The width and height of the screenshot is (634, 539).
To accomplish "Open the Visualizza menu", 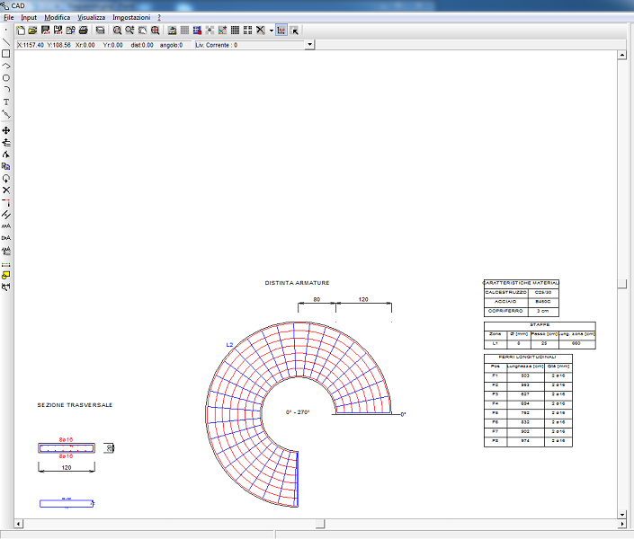I will click(x=92, y=17).
